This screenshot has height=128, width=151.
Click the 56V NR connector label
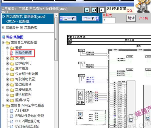tap(121, 81)
